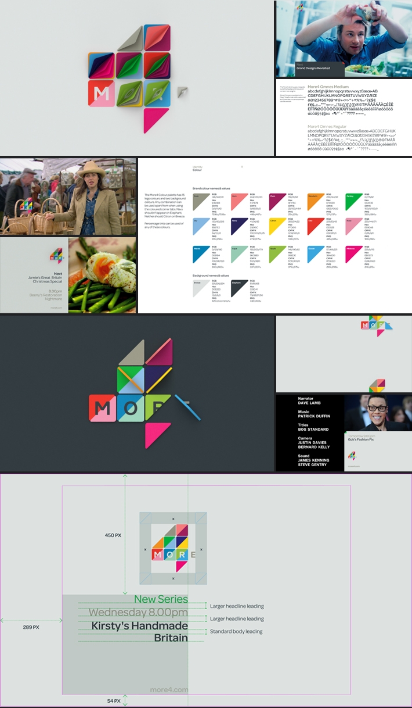Click the More4 logo on market photo
This screenshot has height=708, width=412.
tap(27, 205)
